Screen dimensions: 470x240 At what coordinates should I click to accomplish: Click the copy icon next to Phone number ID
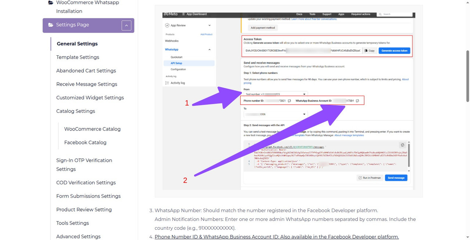[x=289, y=101]
